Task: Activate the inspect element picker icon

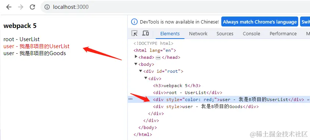Action: coord(134,33)
